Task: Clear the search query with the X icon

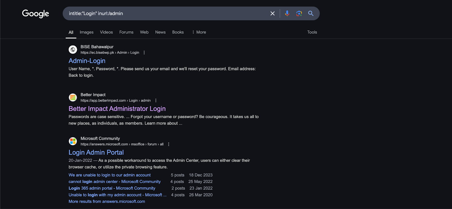Action: click(x=272, y=14)
